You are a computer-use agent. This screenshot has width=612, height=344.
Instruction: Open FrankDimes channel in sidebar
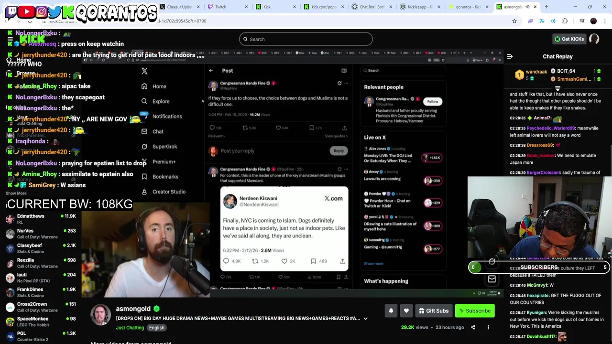pos(41,292)
